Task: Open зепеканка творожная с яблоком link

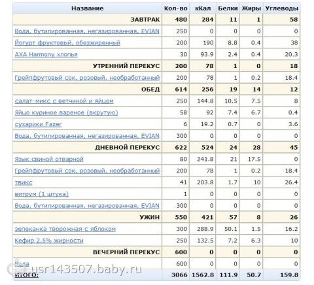Action: [65, 229]
